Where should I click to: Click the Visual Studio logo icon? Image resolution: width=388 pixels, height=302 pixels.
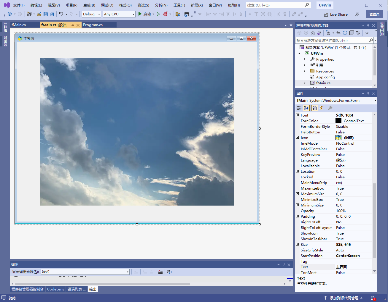[x=7, y=5]
